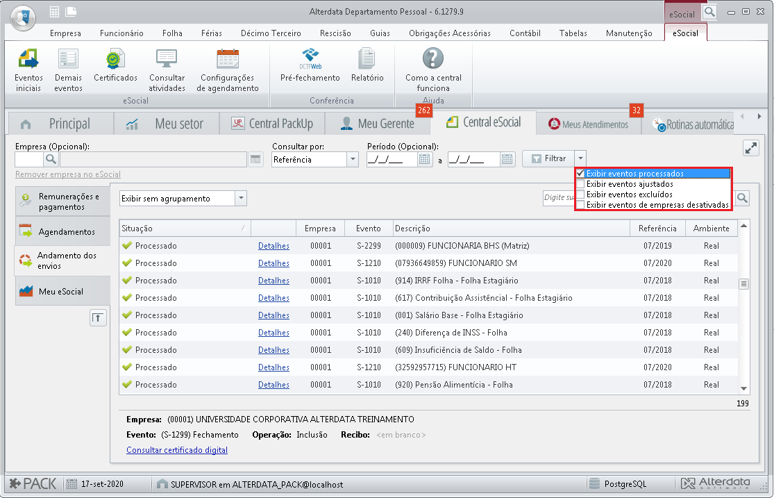Viewport: 774px width, 498px height.
Task: Click the events table scroll down arrow
Action: (x=743, y=389)
